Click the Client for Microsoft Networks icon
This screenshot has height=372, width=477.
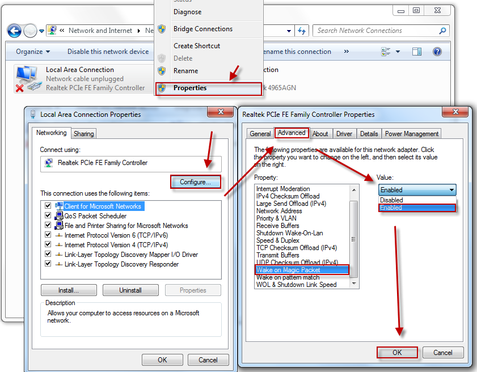59,206
